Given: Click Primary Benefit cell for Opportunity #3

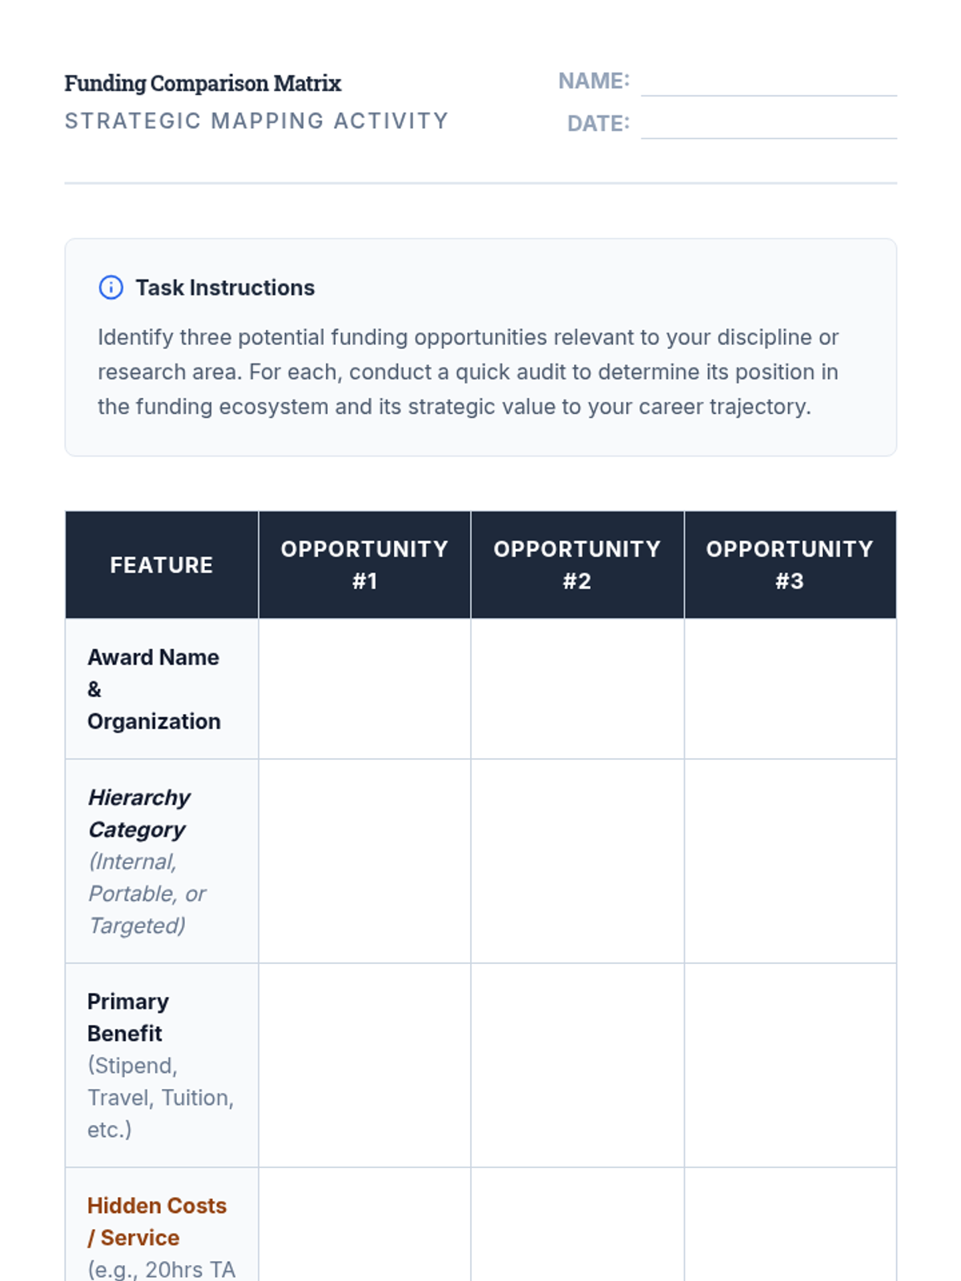Looking at the screenshot, I should (x=790, y=1065).
